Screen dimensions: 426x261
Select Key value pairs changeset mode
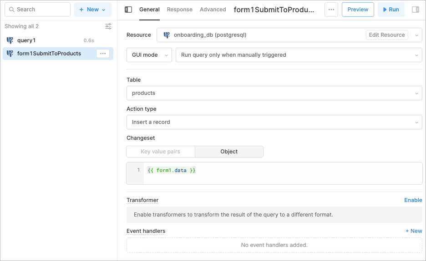[161, 152]
